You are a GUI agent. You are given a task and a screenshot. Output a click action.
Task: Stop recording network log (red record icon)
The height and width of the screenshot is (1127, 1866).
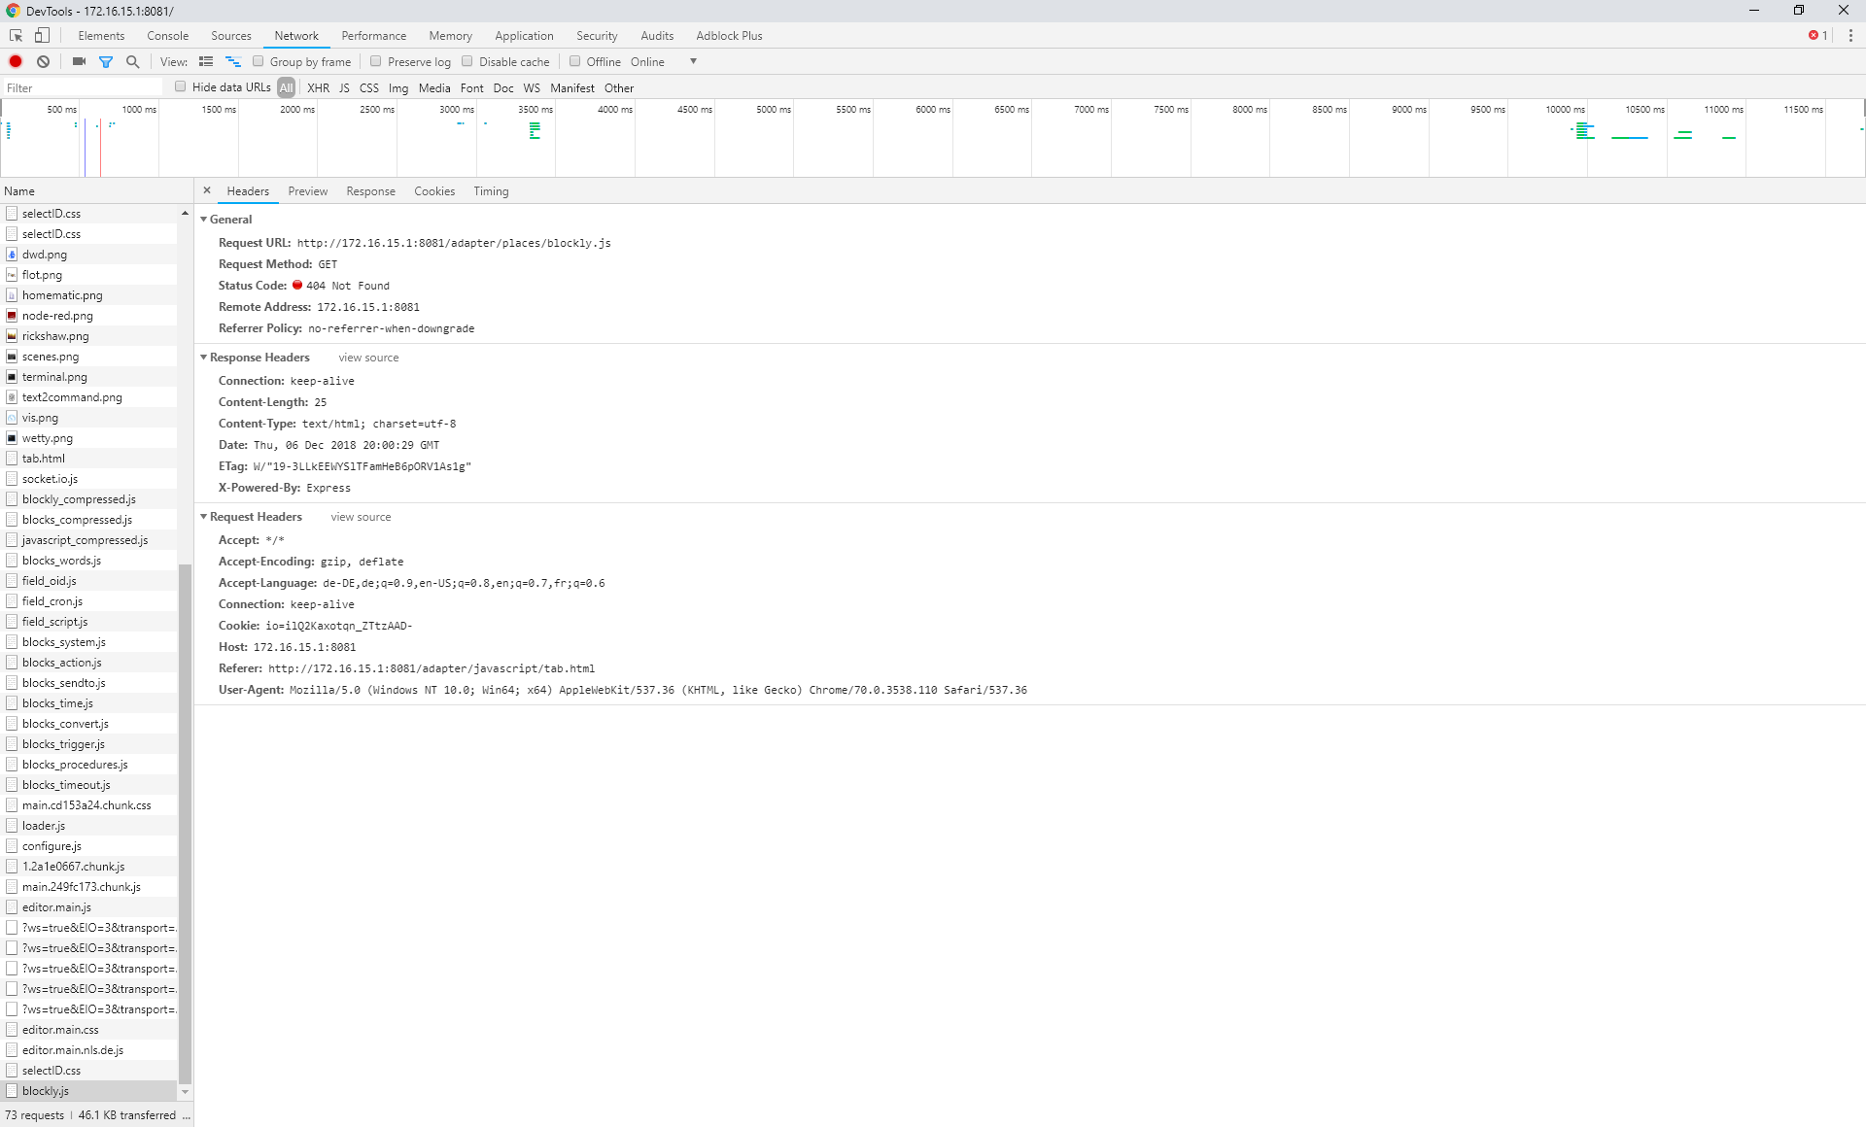[x=15, y=61]
